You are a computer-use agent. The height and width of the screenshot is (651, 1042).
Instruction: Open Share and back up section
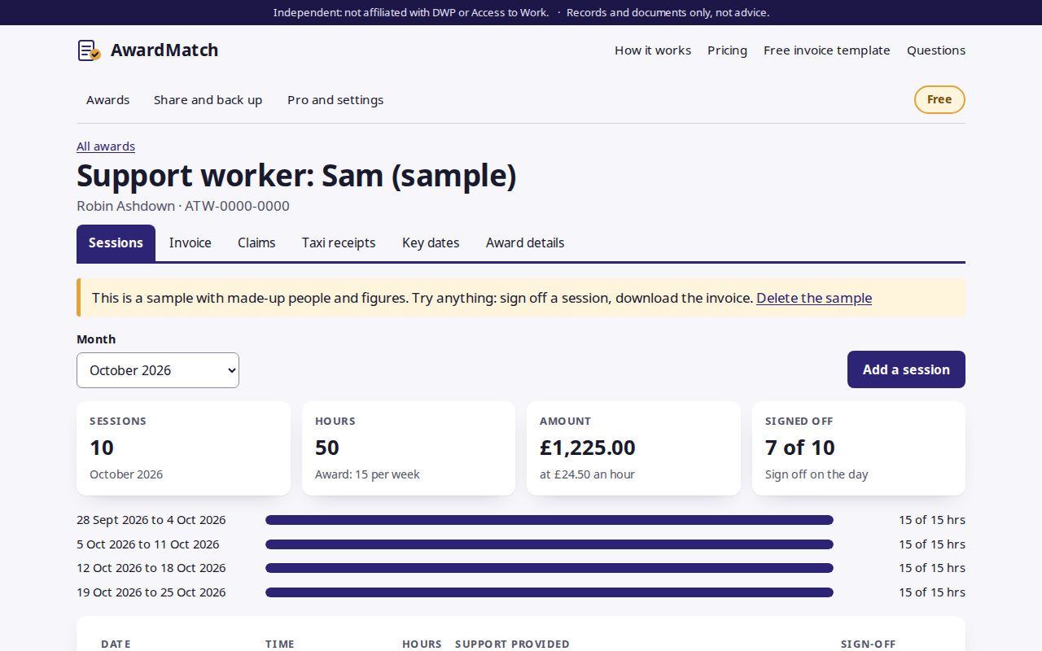(x=208, y=100)
